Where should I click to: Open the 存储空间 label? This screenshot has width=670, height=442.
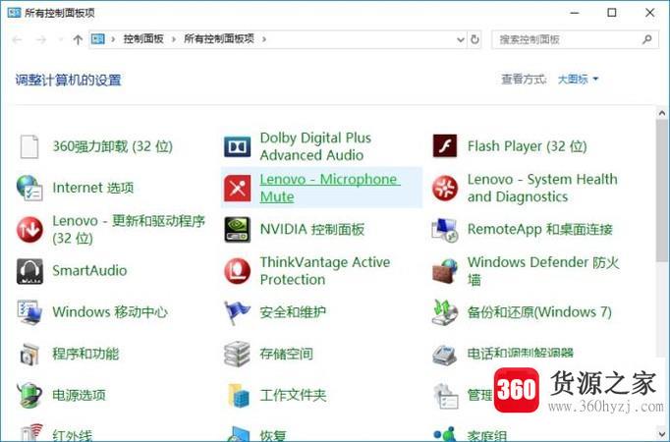tap(286, 354)
